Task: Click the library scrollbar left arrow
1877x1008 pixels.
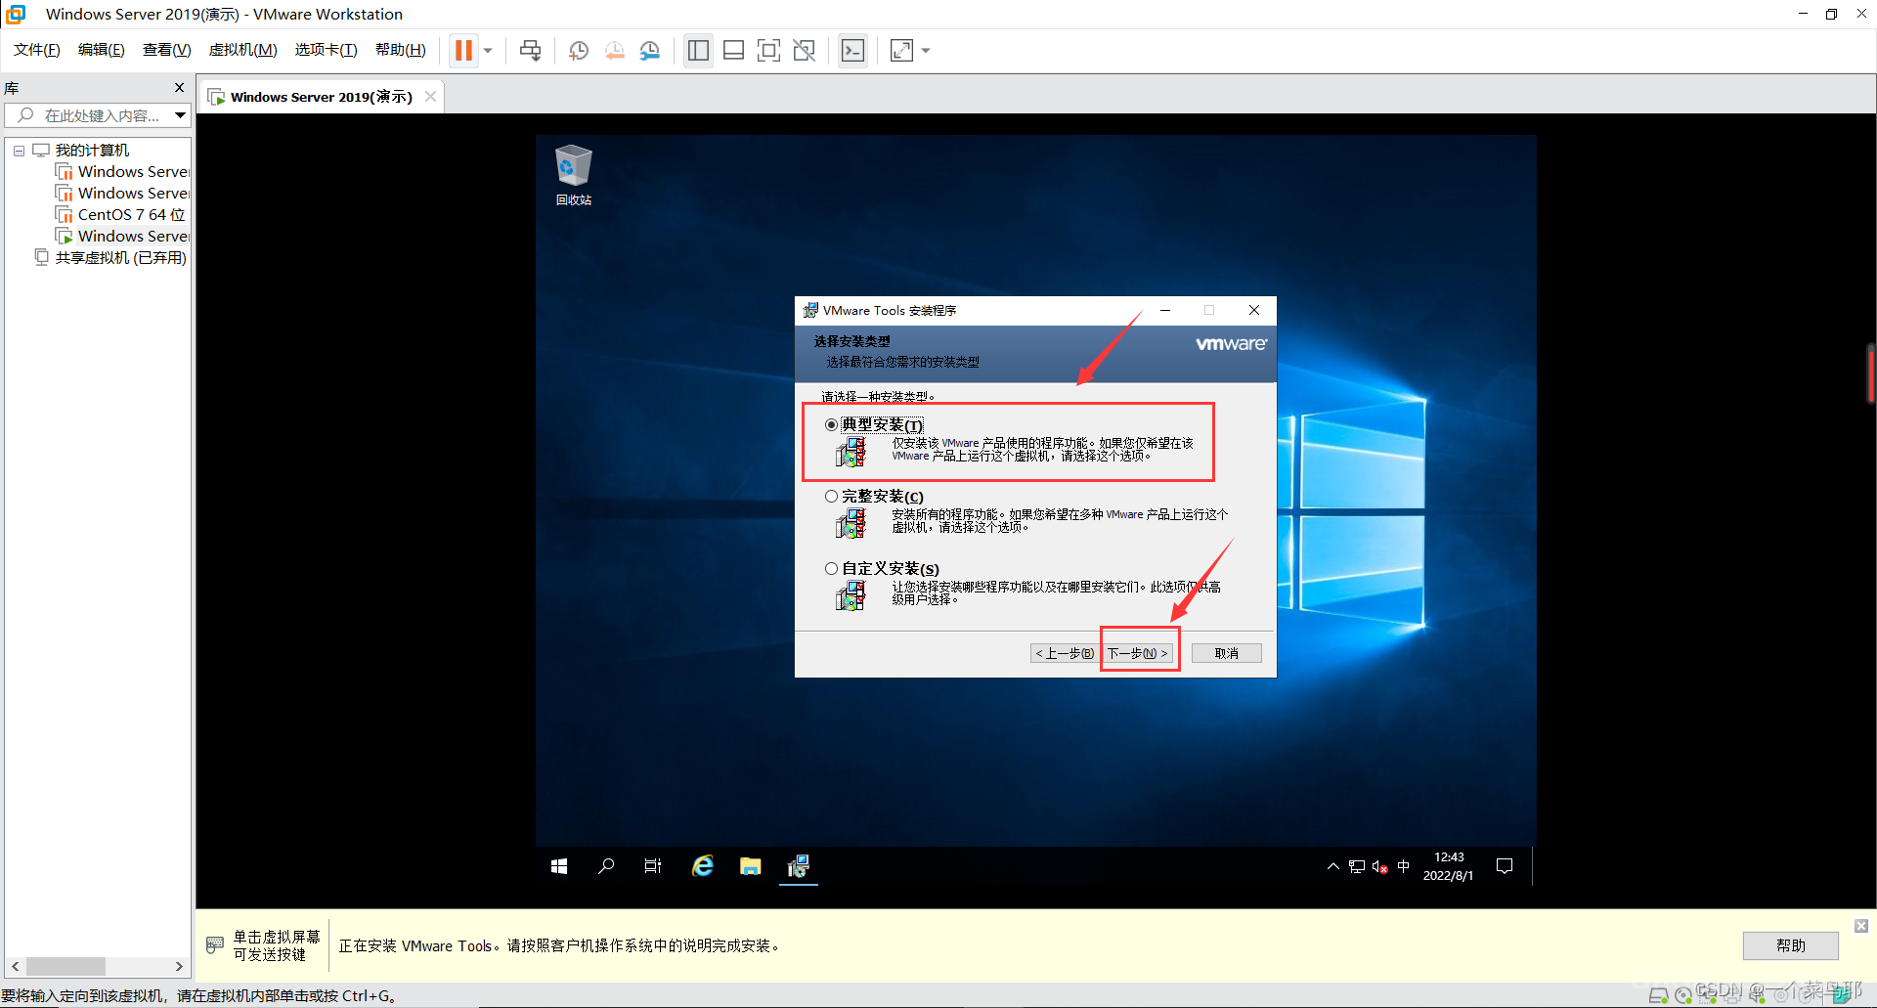Action: tap(15, 966)
